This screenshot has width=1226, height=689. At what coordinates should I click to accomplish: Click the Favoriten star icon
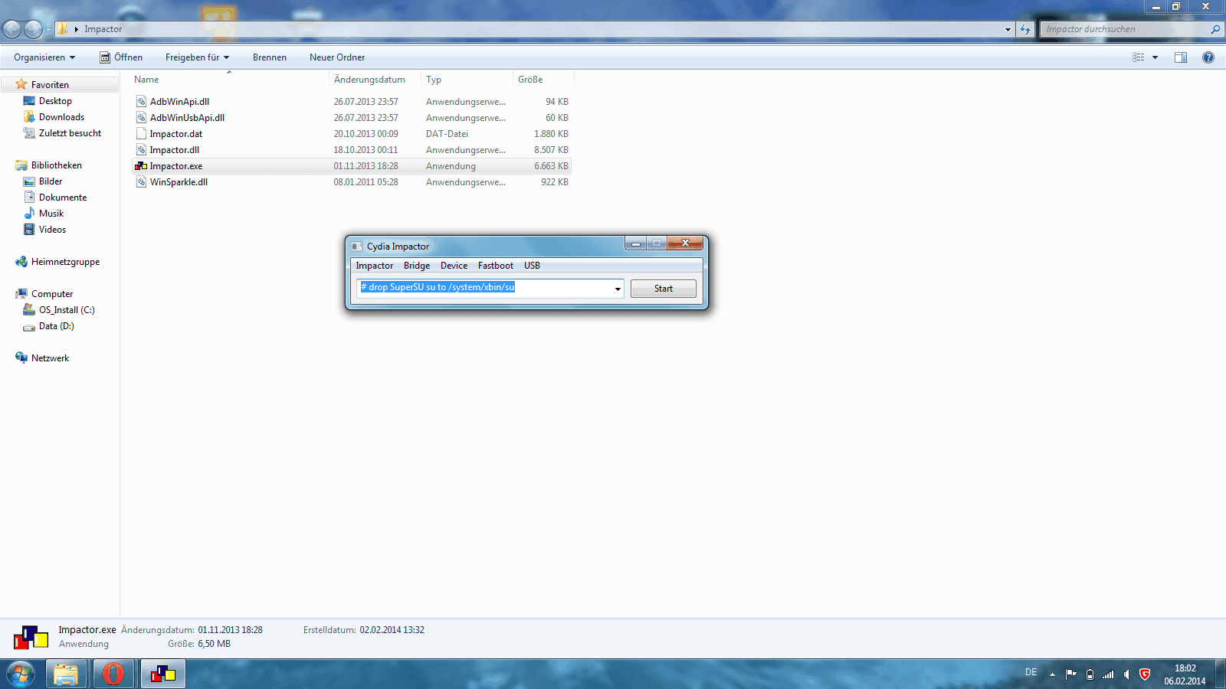pos(21,85)
